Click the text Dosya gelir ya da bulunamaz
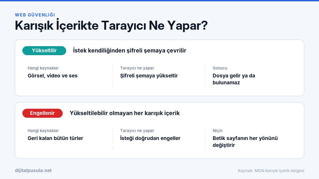 point(234,79)
